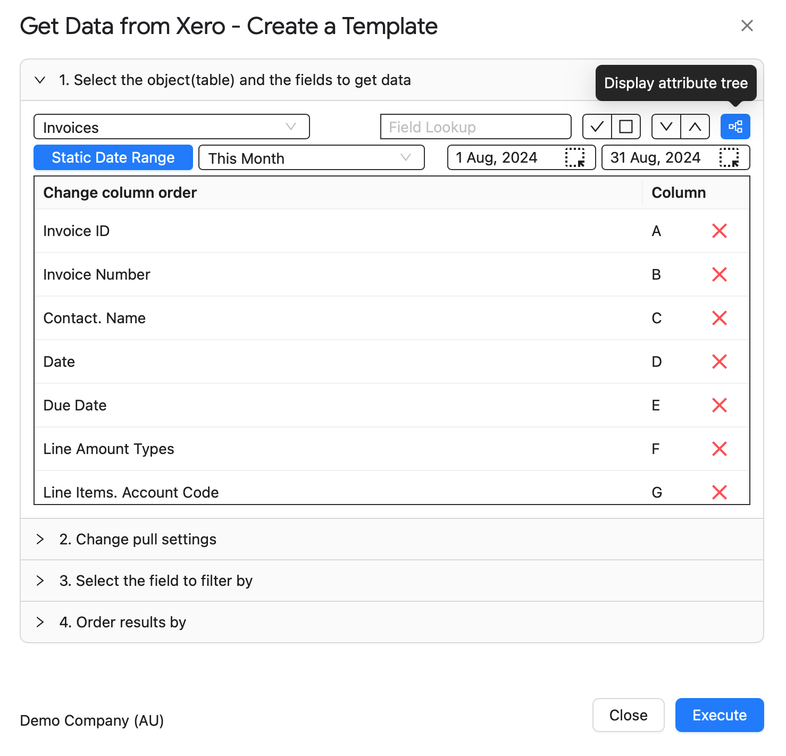Expand 4. Order results by section
The width and height of the screenshot is (786, 756).
392,622
